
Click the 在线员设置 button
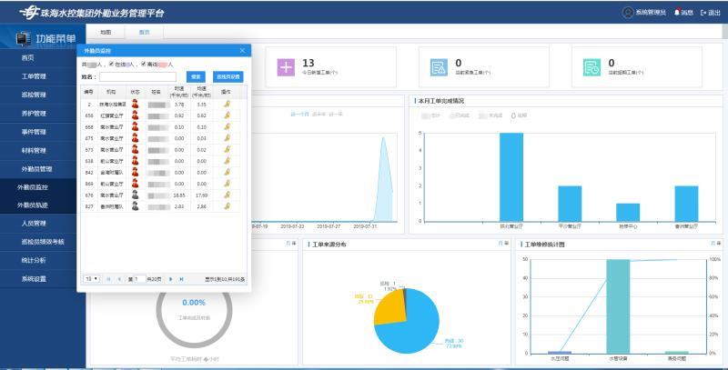click(228, 77)
